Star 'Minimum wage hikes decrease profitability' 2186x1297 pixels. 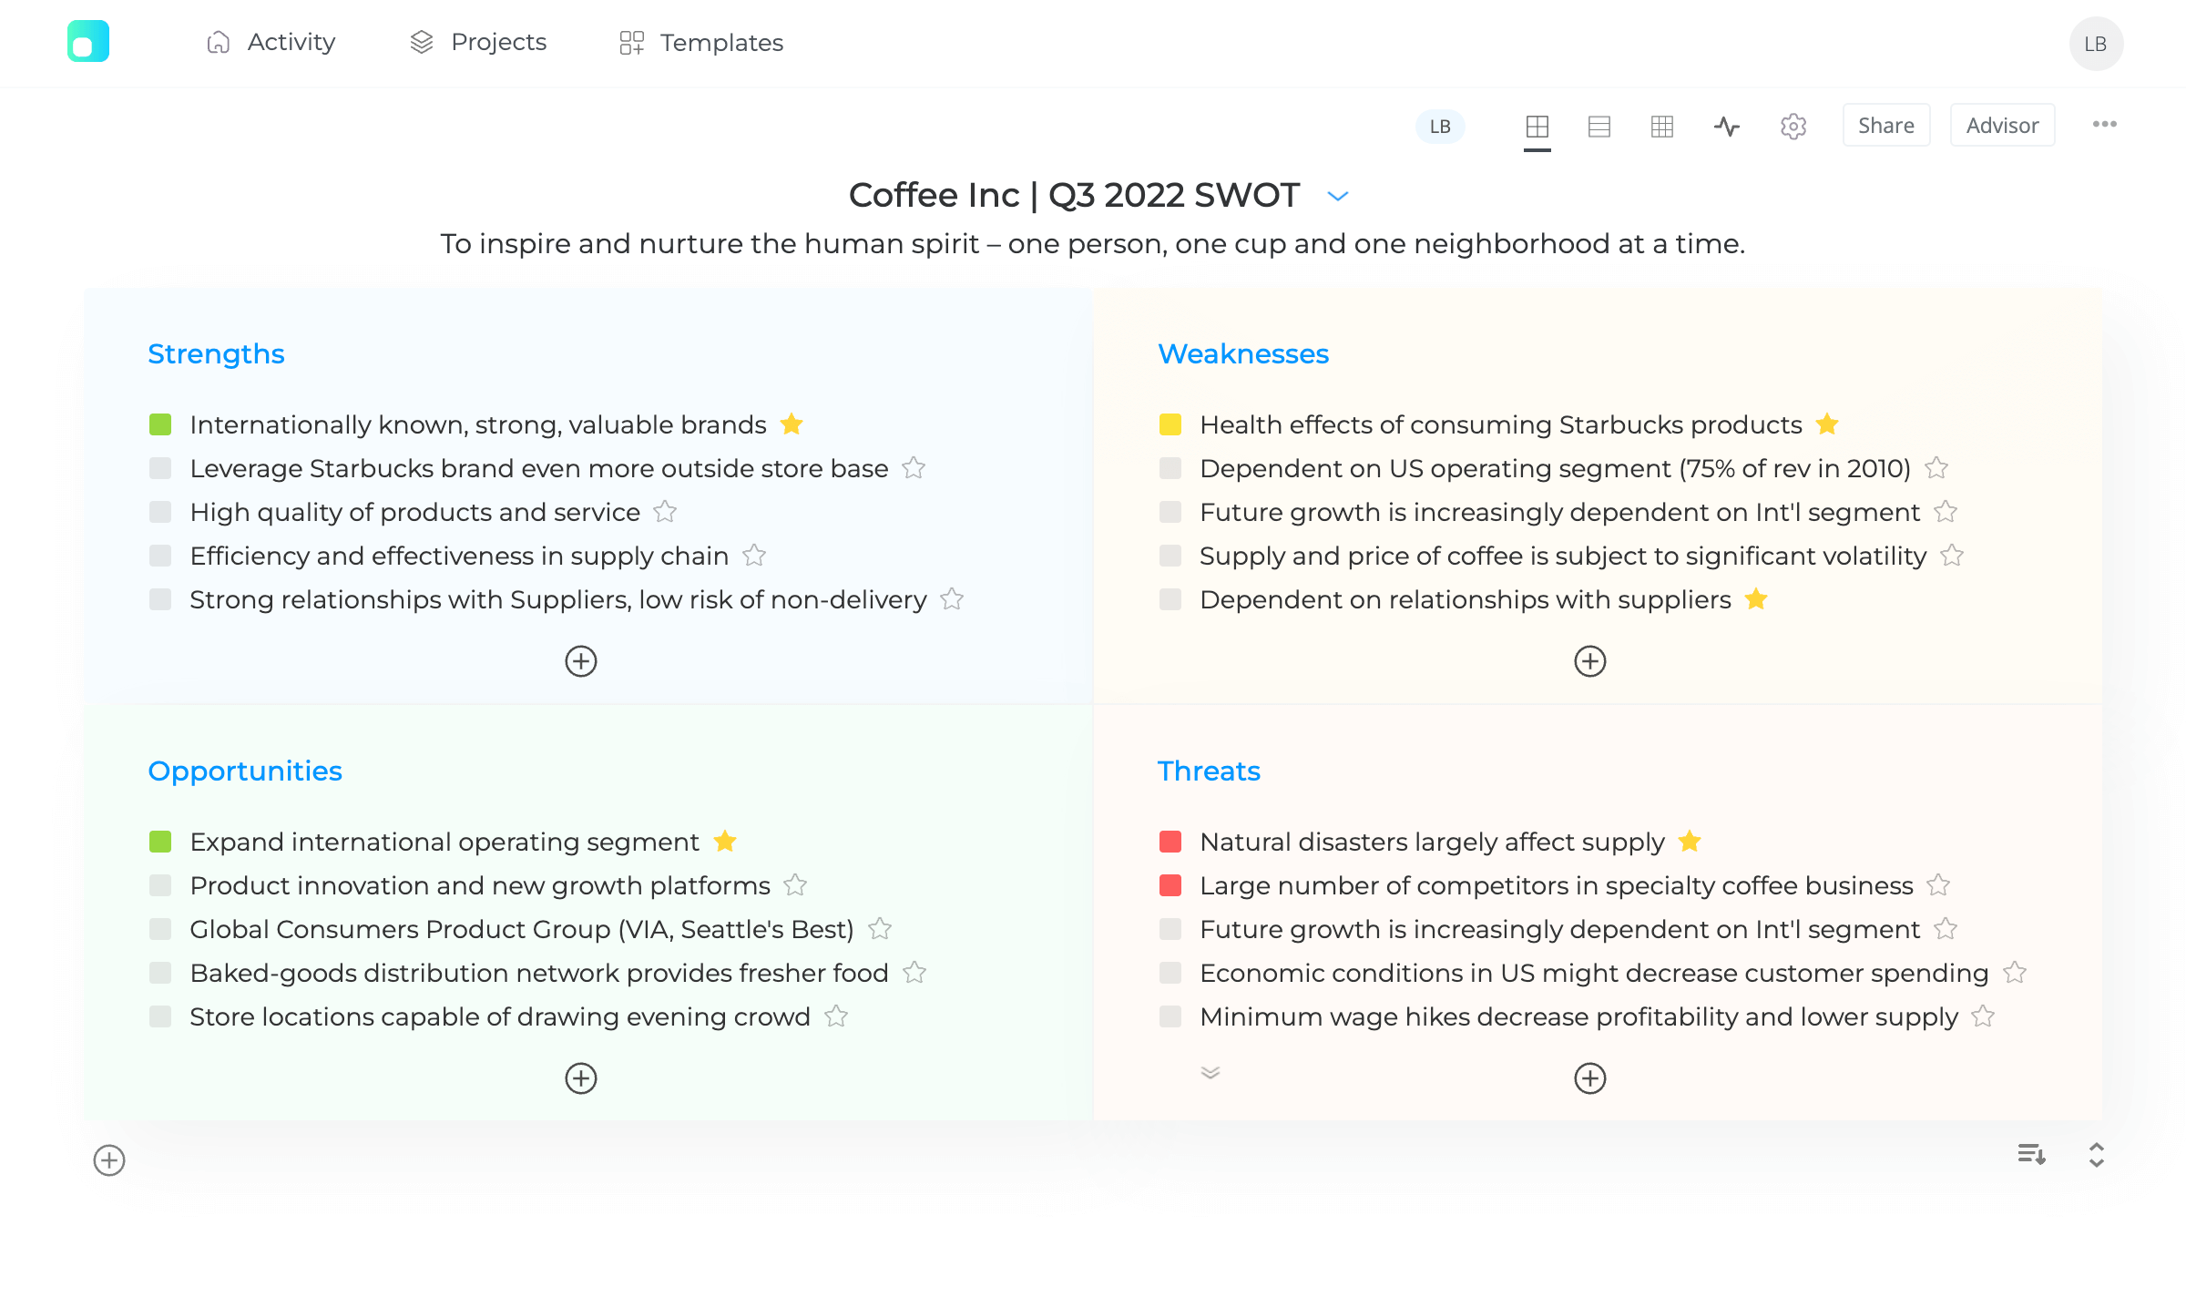pos(1983,1016)
